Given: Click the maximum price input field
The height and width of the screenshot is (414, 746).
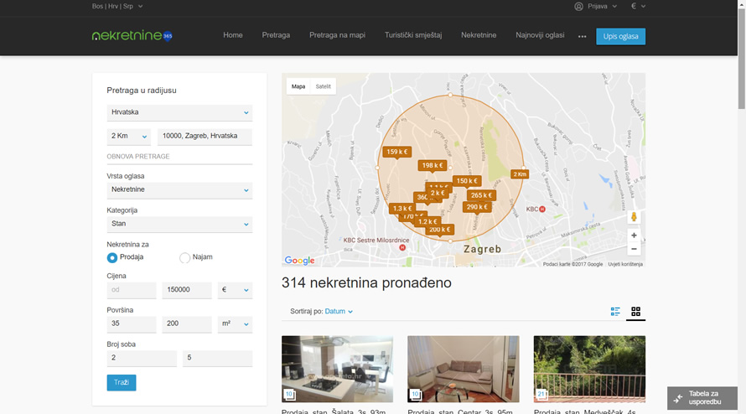Looking at the screenshot, I should (186, 290).
